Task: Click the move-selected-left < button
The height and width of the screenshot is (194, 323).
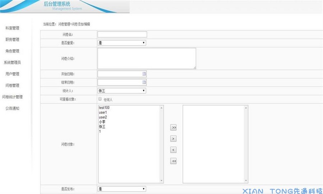Action: (173, 150)
